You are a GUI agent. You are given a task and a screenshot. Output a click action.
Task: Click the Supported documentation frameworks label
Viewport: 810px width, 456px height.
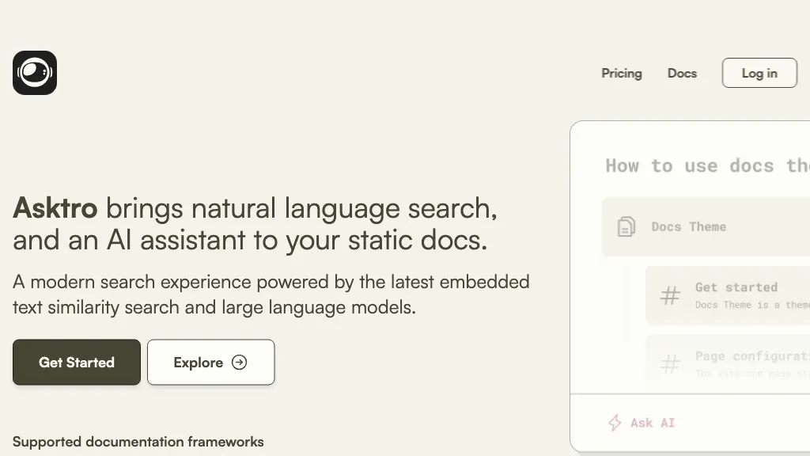(x=138, y=442)
